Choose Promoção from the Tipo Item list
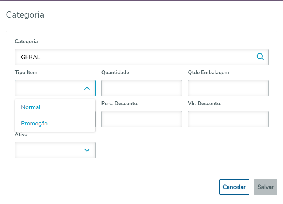This screenshot has width=283, height=204. pos(34,124)
